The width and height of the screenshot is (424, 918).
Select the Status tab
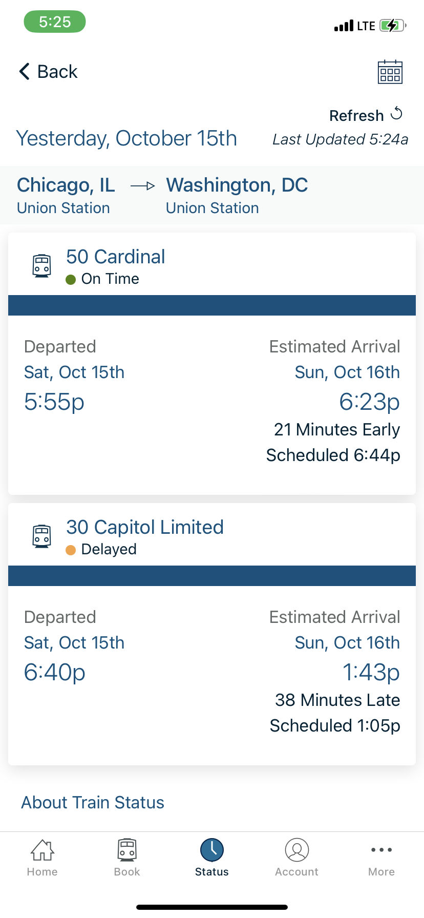[212, 858]
